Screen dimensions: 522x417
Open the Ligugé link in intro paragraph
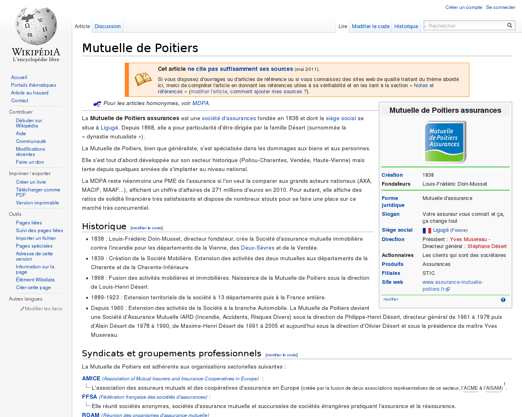click(109, 128)
